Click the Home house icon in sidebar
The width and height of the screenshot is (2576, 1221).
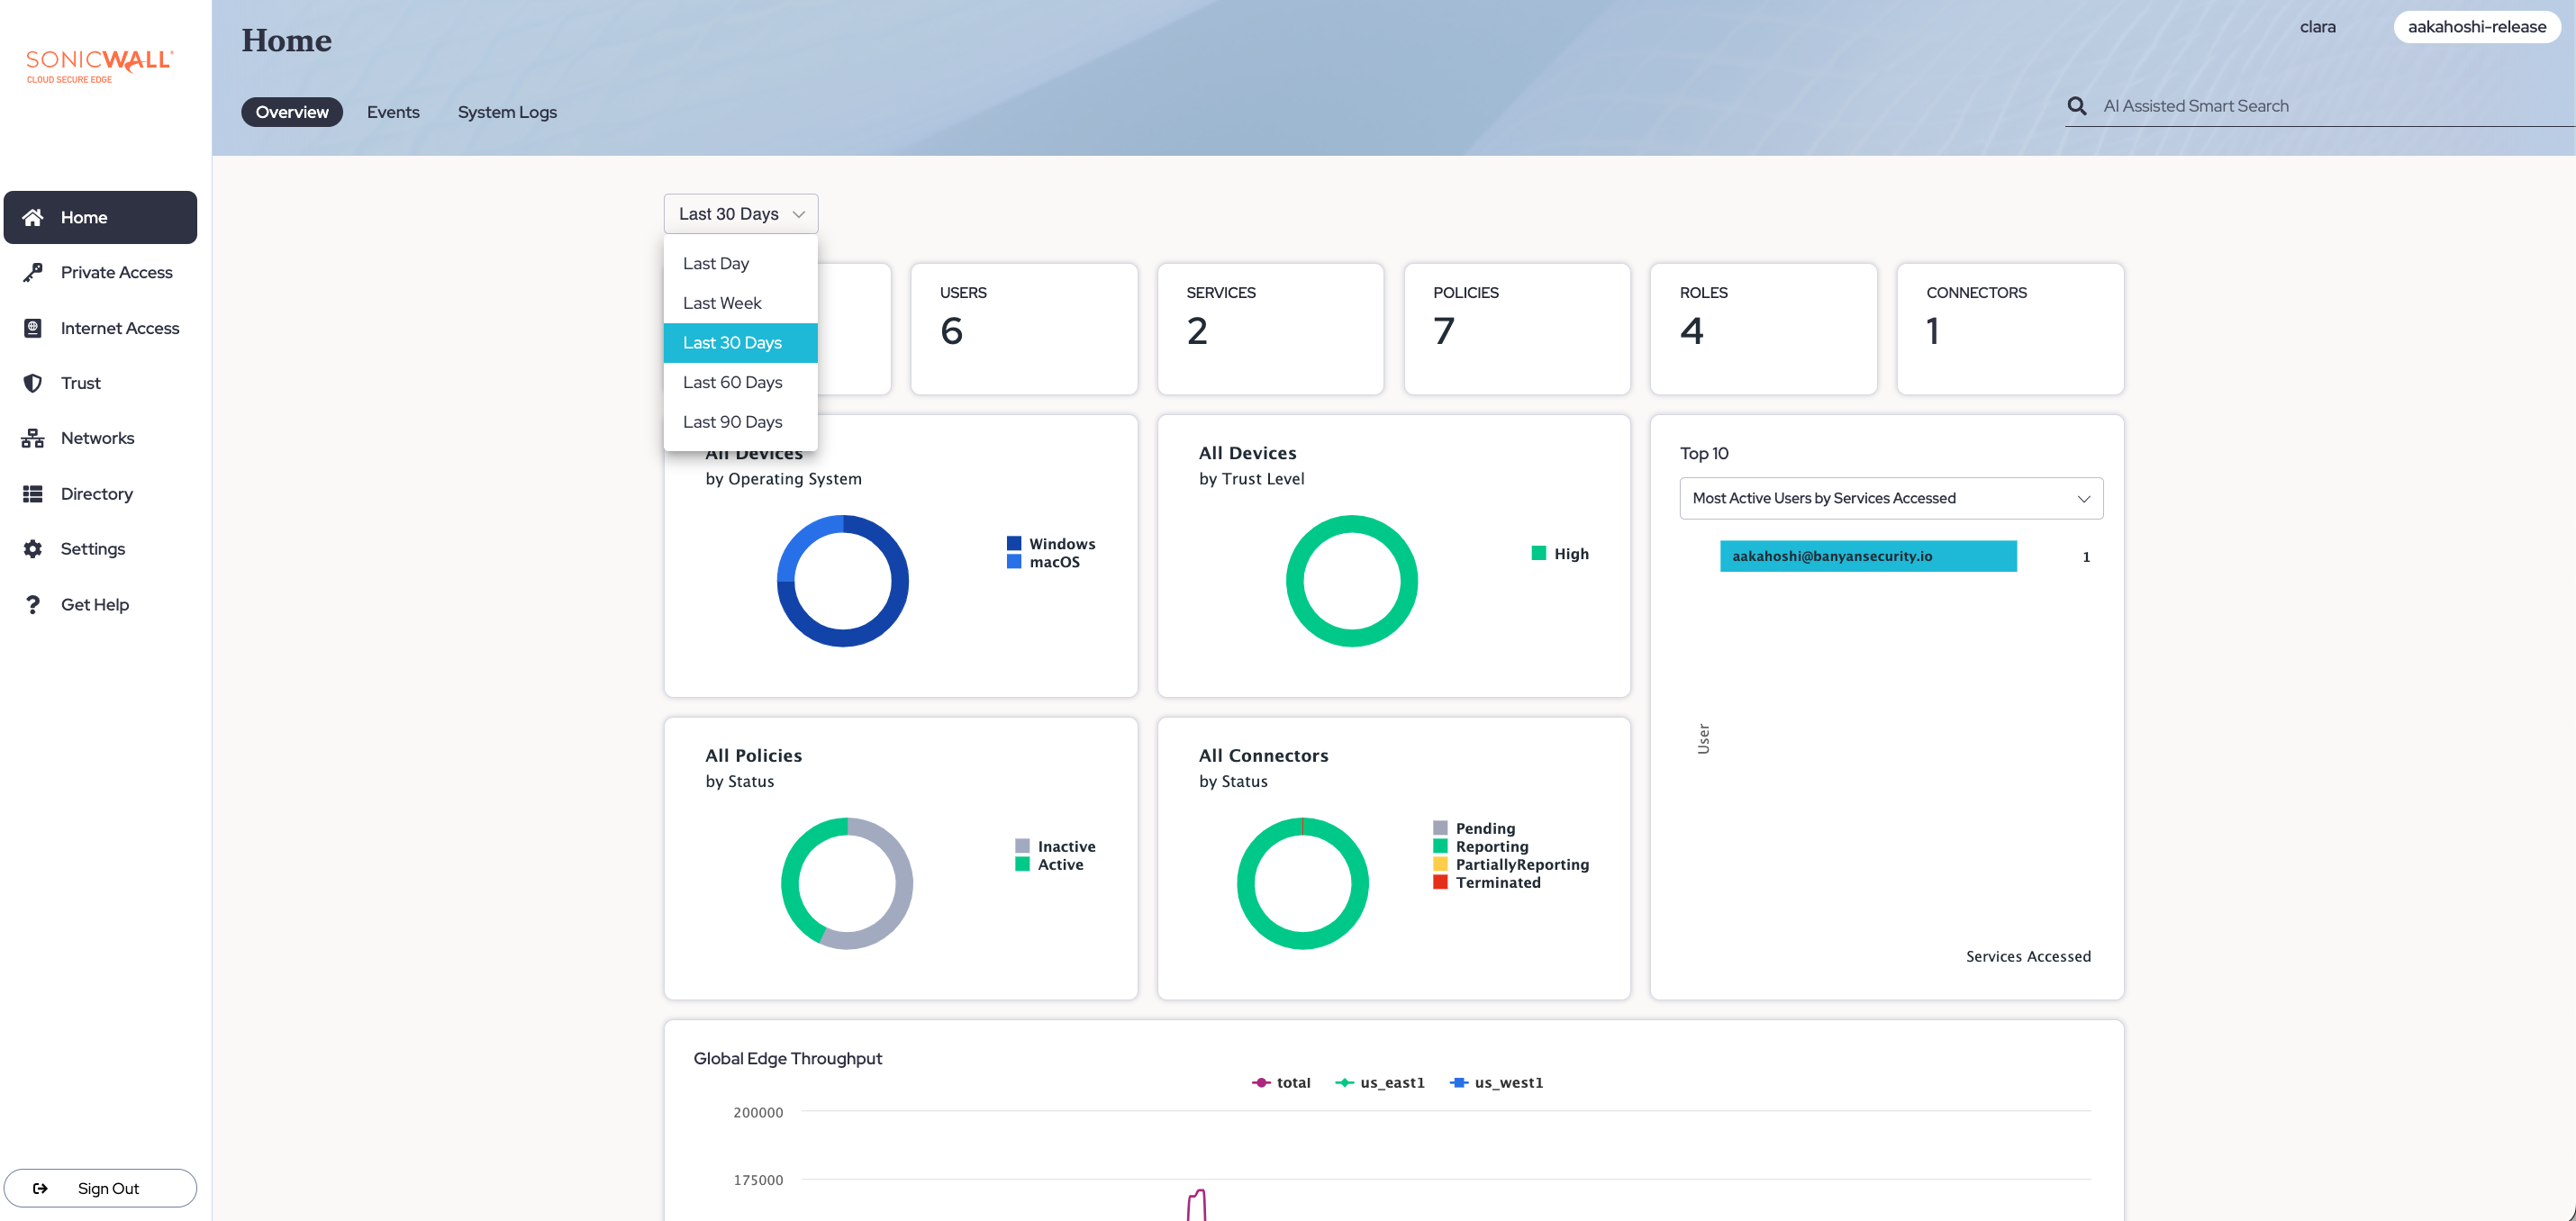click(x=33, y=217)
